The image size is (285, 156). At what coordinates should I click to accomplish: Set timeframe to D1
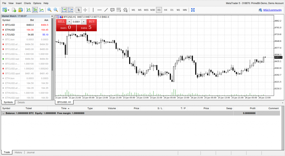click(172, 10)
